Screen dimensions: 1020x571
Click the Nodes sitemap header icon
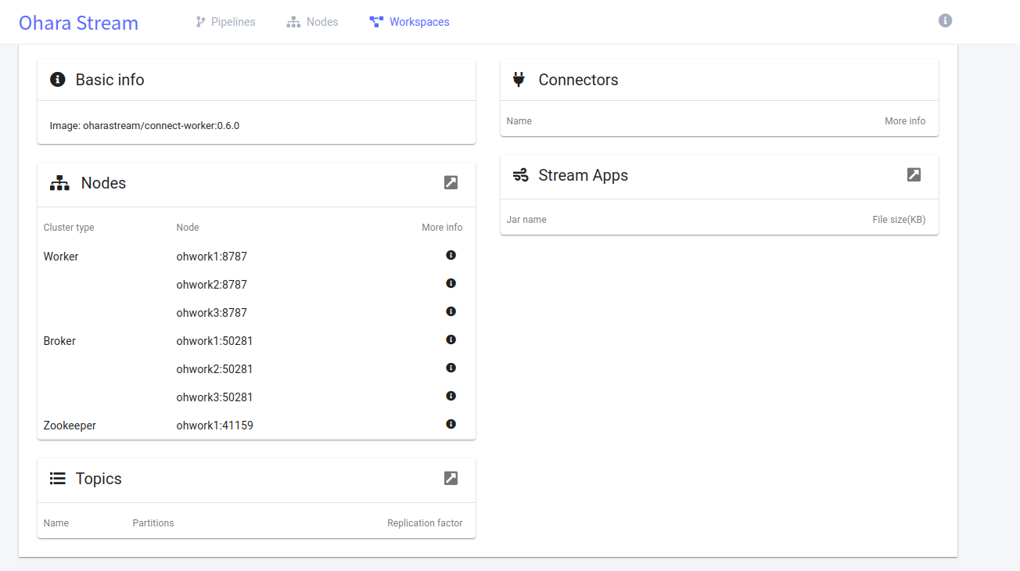59,183
